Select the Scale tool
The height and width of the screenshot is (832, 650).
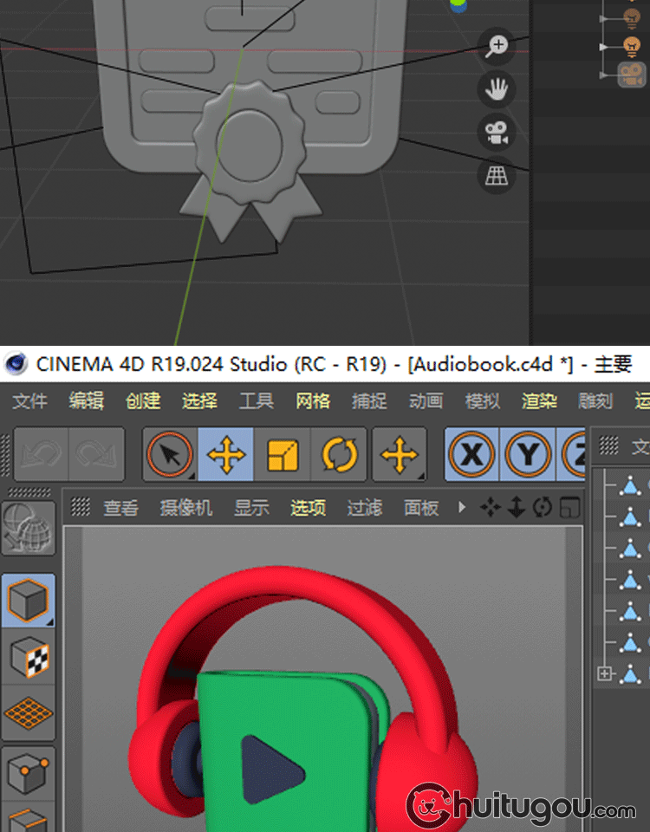pos(283,455)
